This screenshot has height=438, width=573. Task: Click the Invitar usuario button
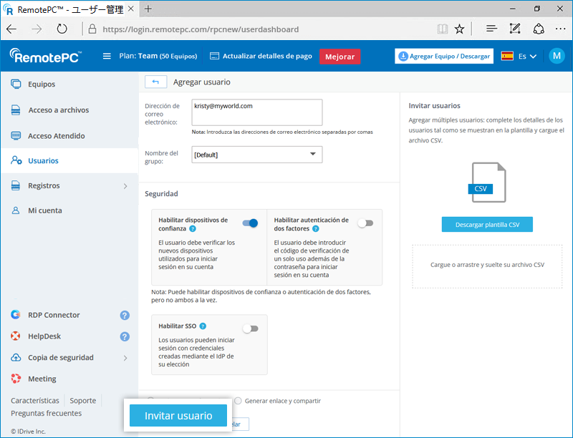178,416
